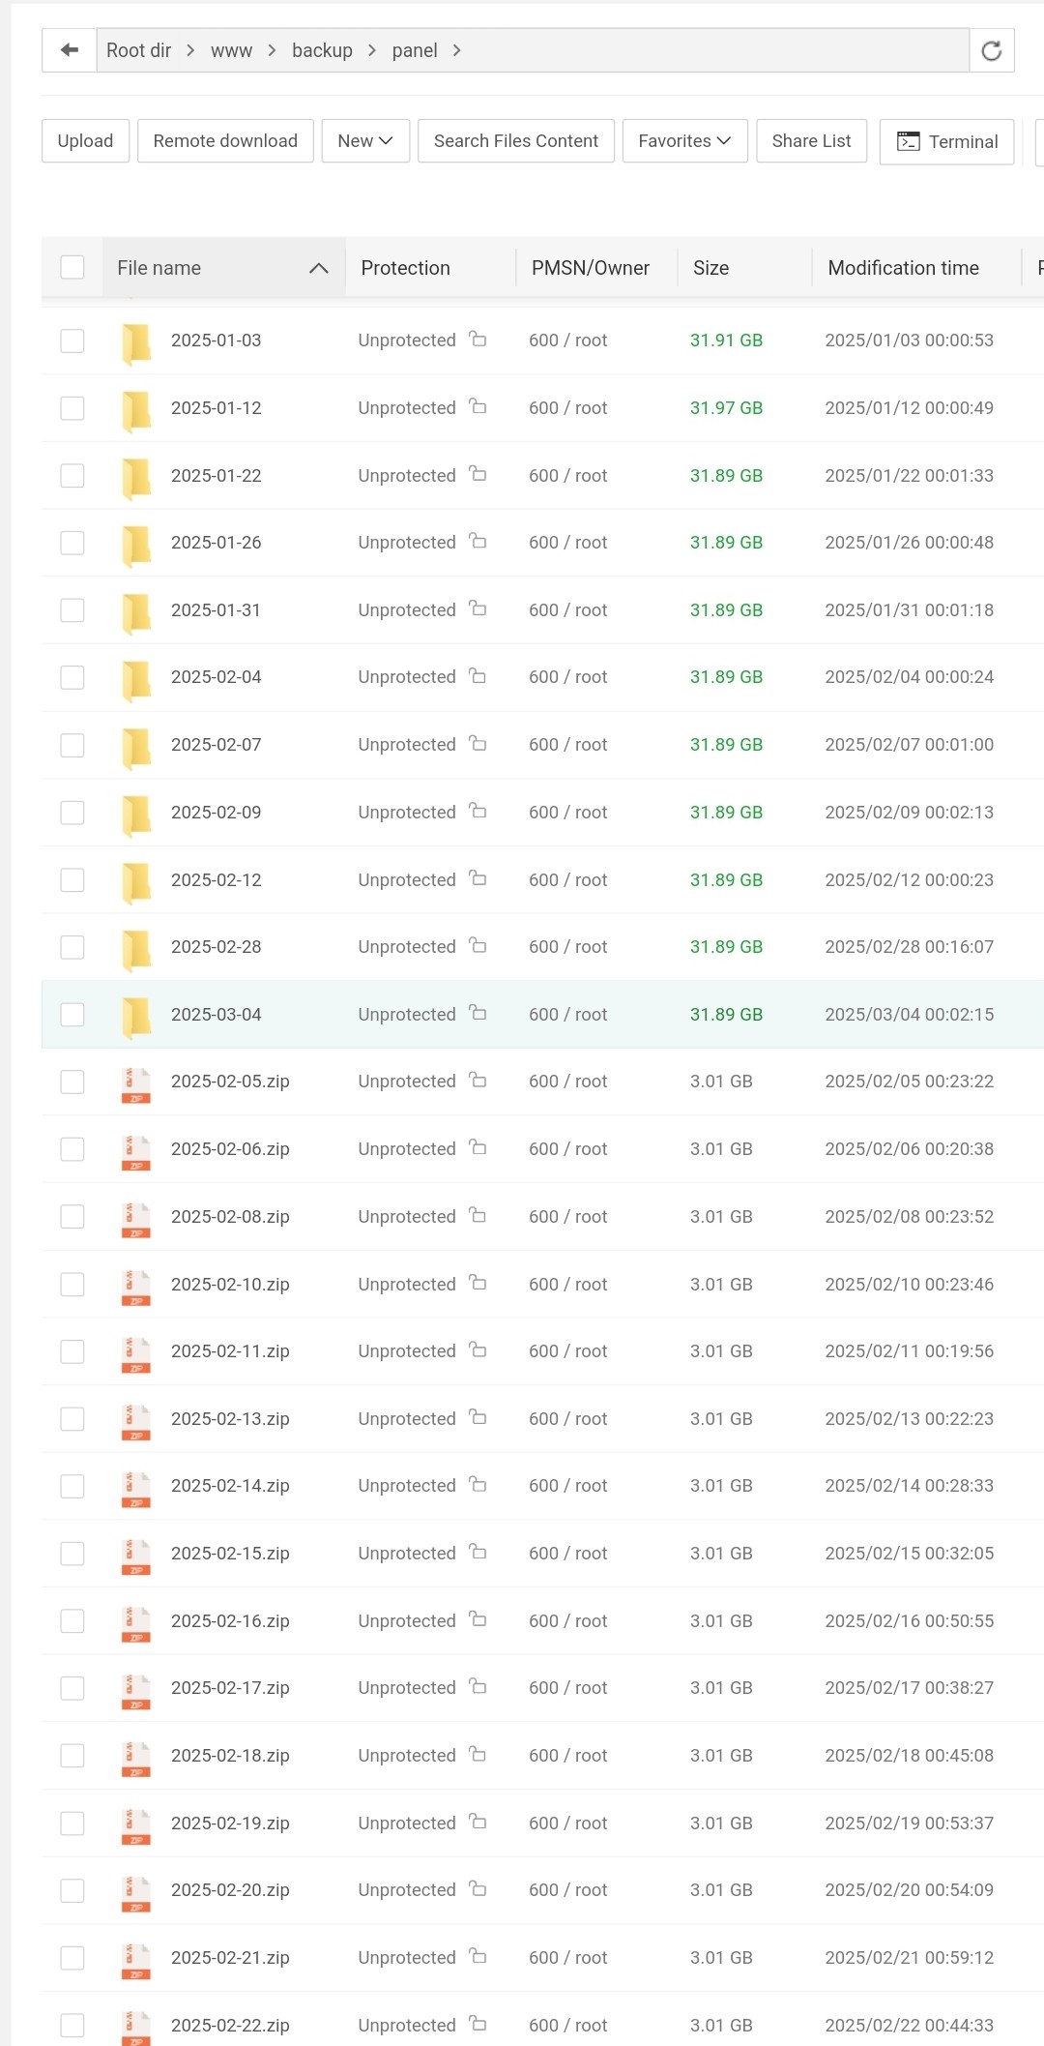This screenshot has width=1044, height=2046.
Task: Click lock icon on 2025-02-20.zip row
Action: [x=478, y=1888]
